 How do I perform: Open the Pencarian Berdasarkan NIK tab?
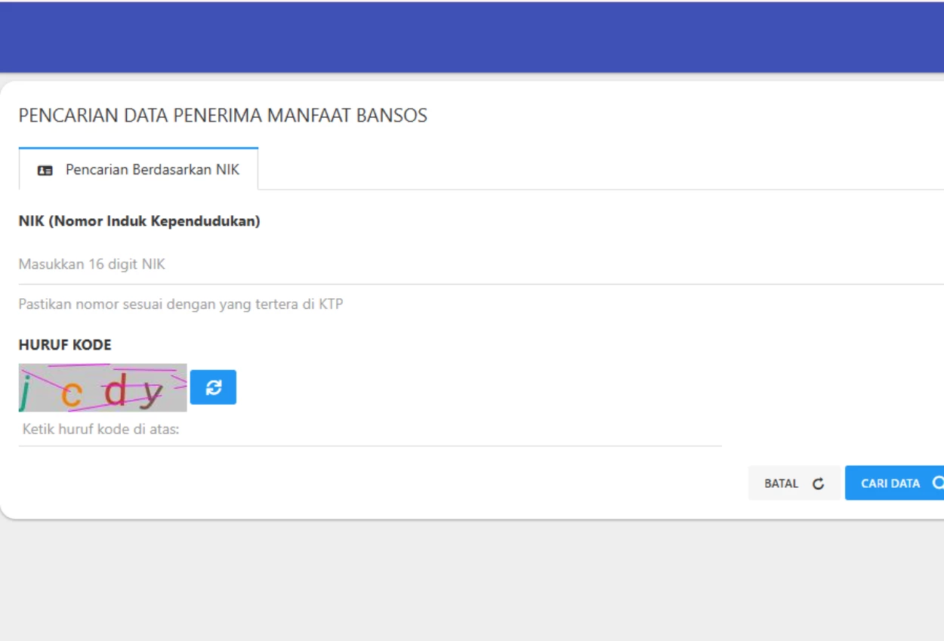click(138, 169)
